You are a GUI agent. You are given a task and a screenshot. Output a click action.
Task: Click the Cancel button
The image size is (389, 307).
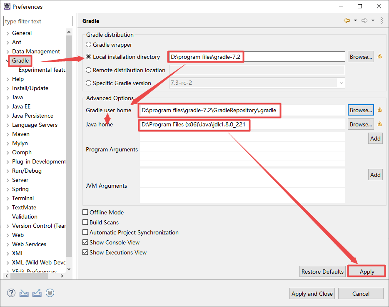(x=361, y=294)
